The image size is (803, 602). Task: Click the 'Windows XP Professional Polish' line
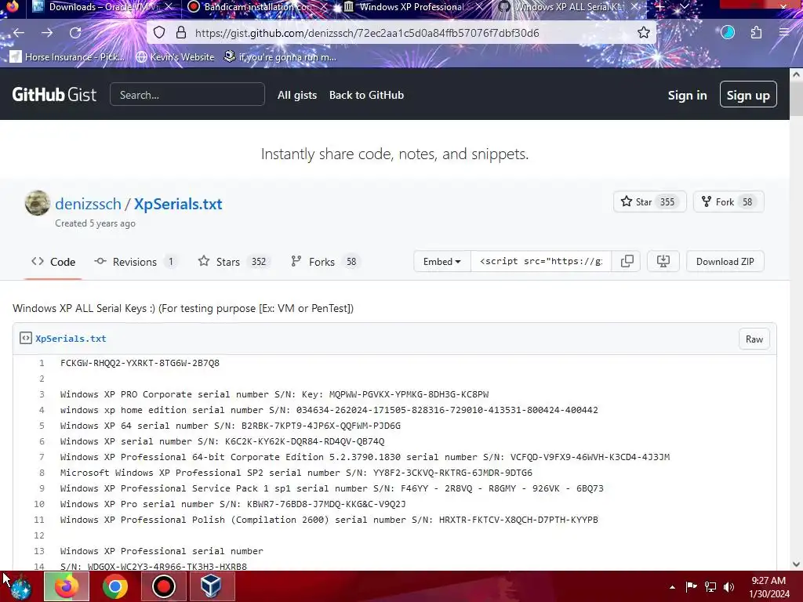tap(329, 520)
